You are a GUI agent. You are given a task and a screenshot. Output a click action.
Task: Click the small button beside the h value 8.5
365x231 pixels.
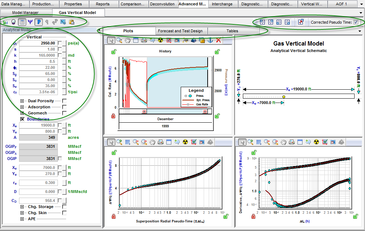(64, 61)
